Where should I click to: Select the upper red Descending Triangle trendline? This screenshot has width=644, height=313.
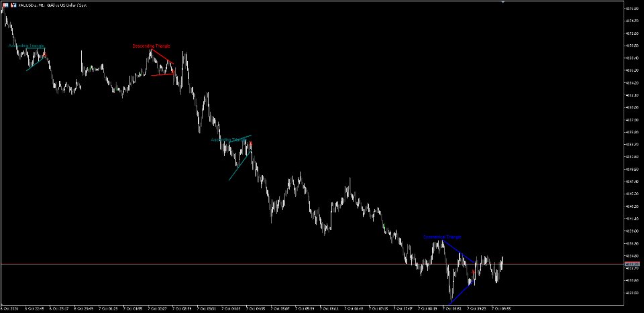(162, 56)
